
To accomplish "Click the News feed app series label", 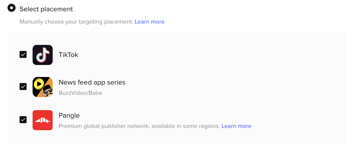I will (92, 82).
